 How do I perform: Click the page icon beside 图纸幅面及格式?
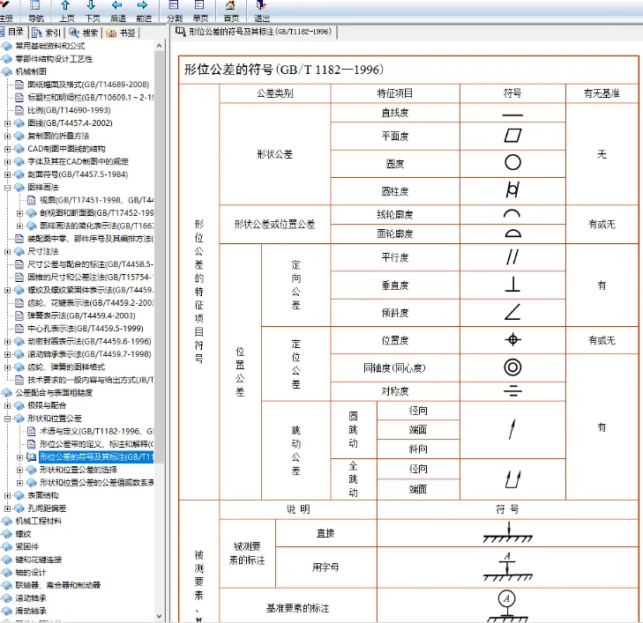click(19, 85)
